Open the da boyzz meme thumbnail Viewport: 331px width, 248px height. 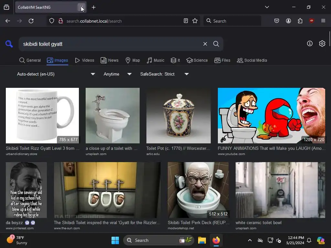tap(26, 190)
